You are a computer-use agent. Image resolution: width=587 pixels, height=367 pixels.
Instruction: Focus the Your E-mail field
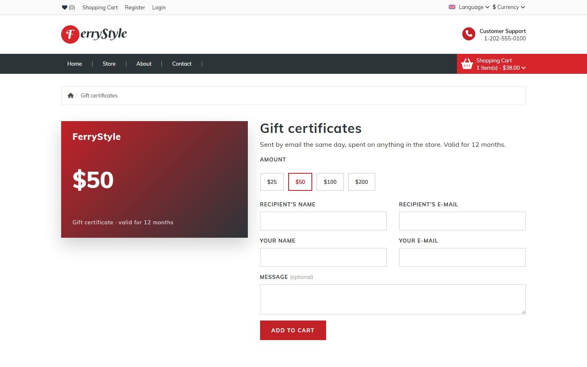pyautogui.click(x=462, y=257)
